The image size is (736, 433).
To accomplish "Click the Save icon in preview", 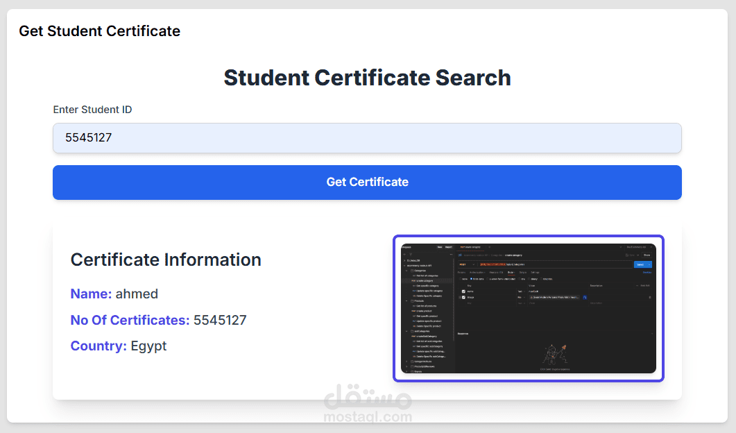I will click(626, 255).
